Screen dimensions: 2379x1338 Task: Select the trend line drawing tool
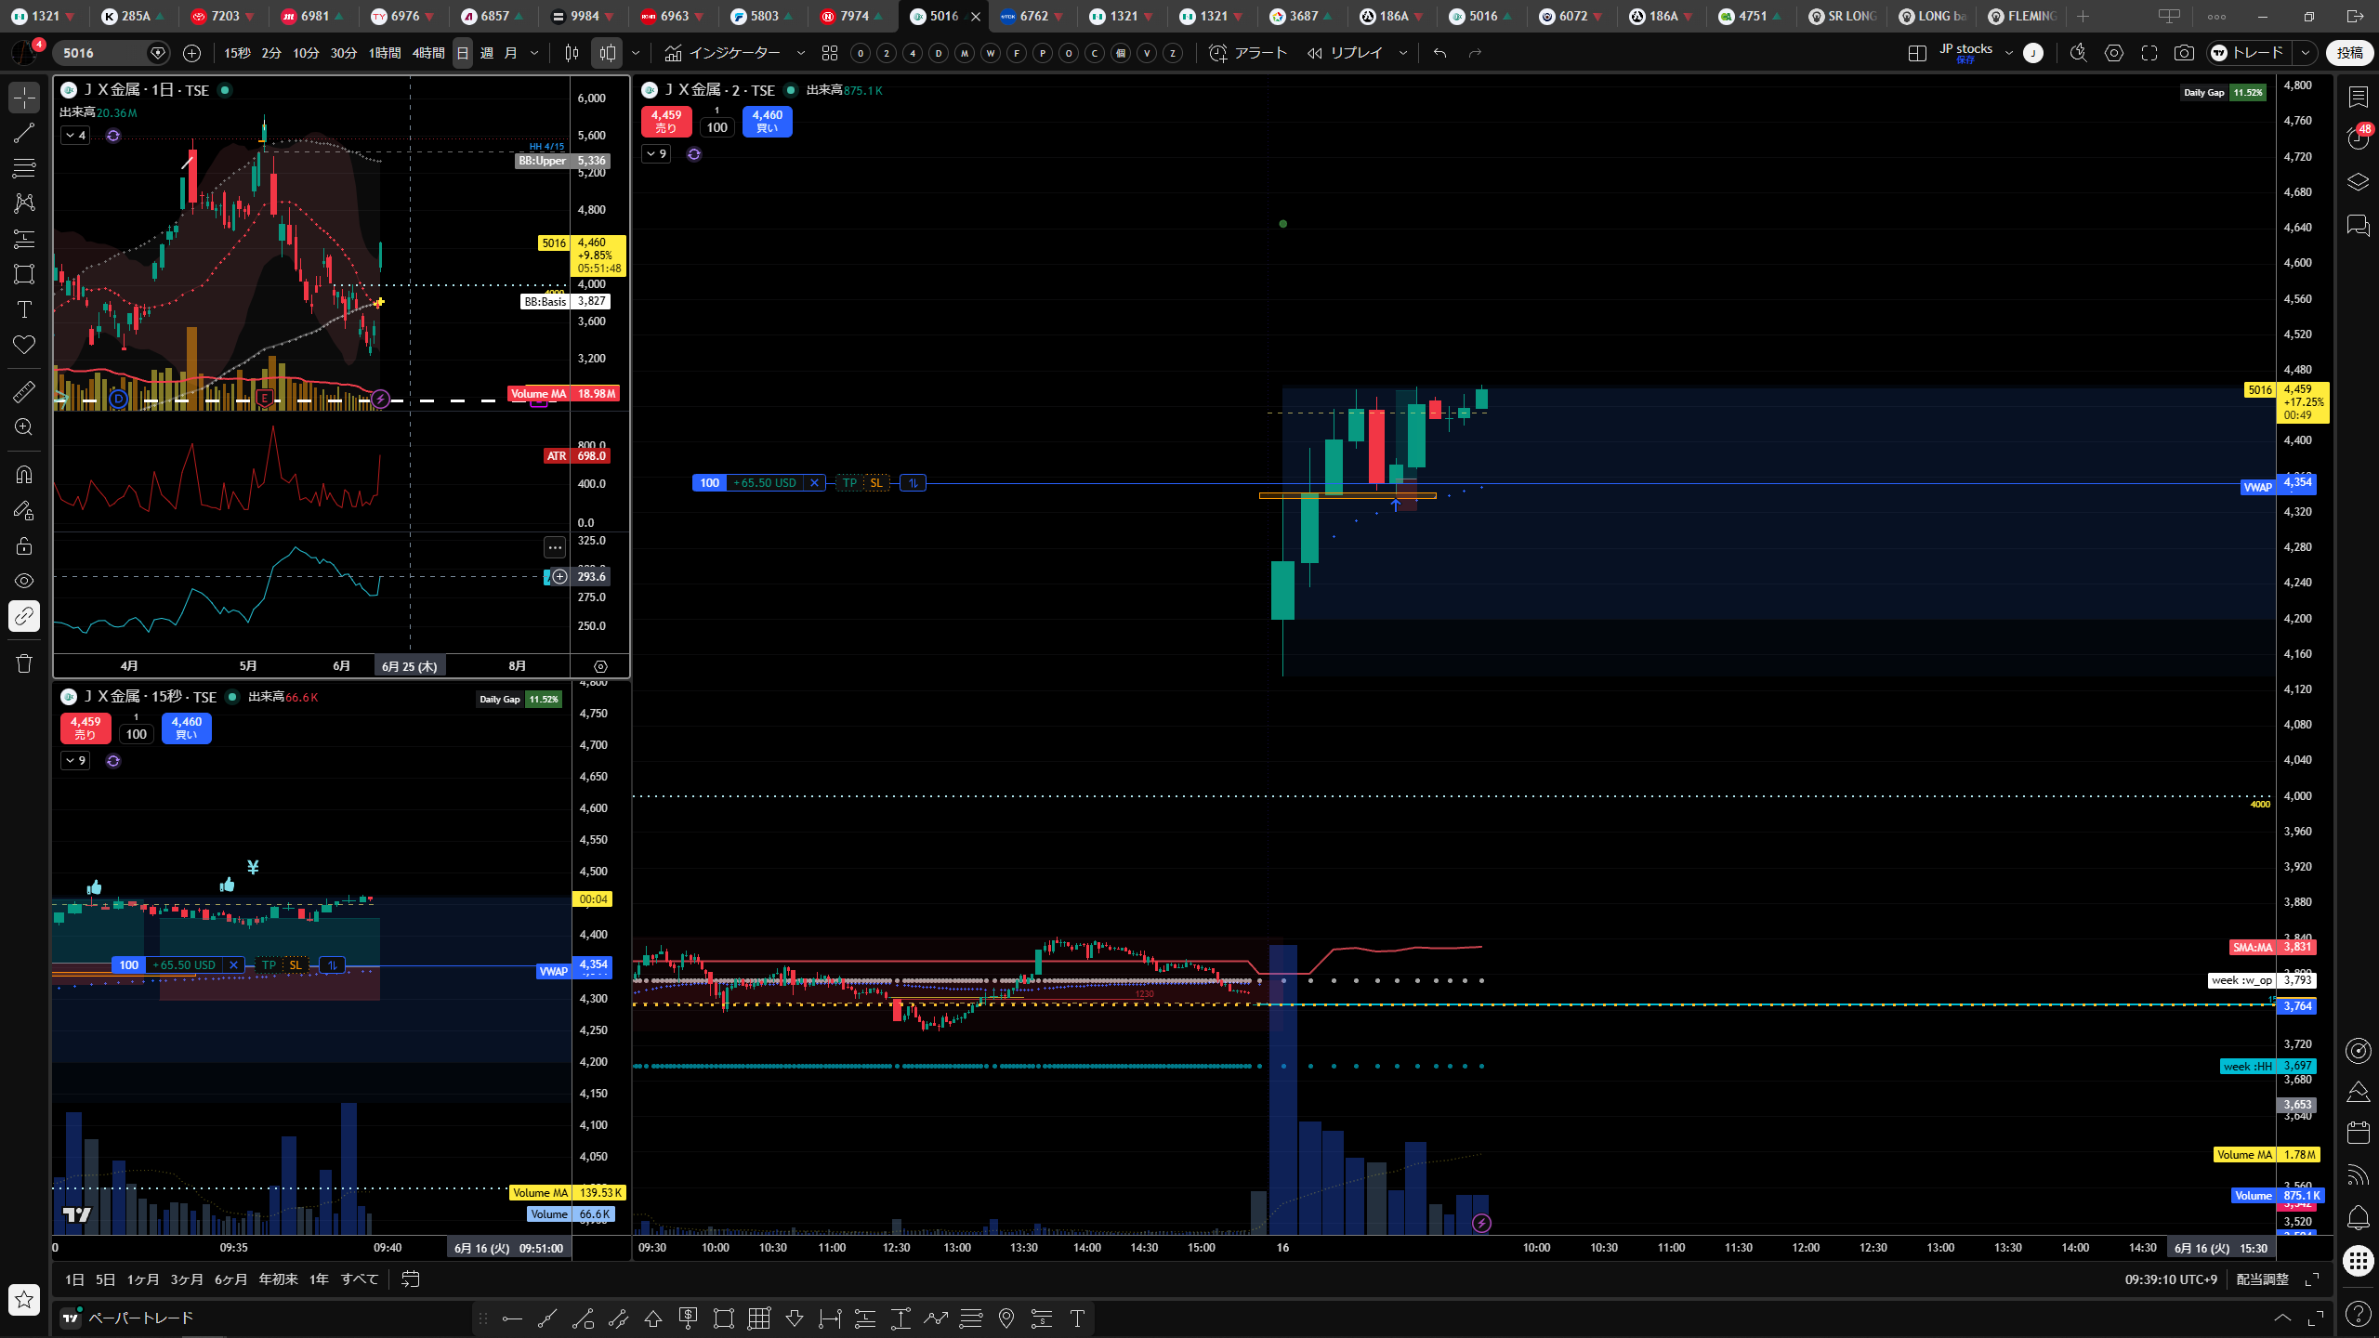click(24, 133)
